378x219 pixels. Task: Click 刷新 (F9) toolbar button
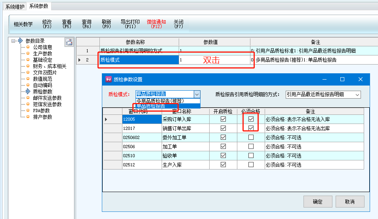pyautogui.click(x=106, y=24)
